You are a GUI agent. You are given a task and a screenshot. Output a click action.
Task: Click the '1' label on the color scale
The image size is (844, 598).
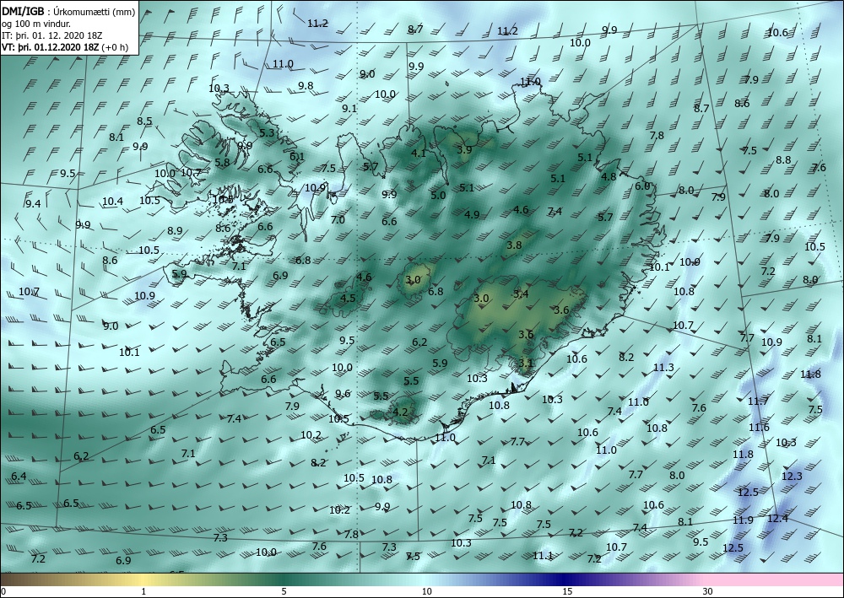coord(143,591)
